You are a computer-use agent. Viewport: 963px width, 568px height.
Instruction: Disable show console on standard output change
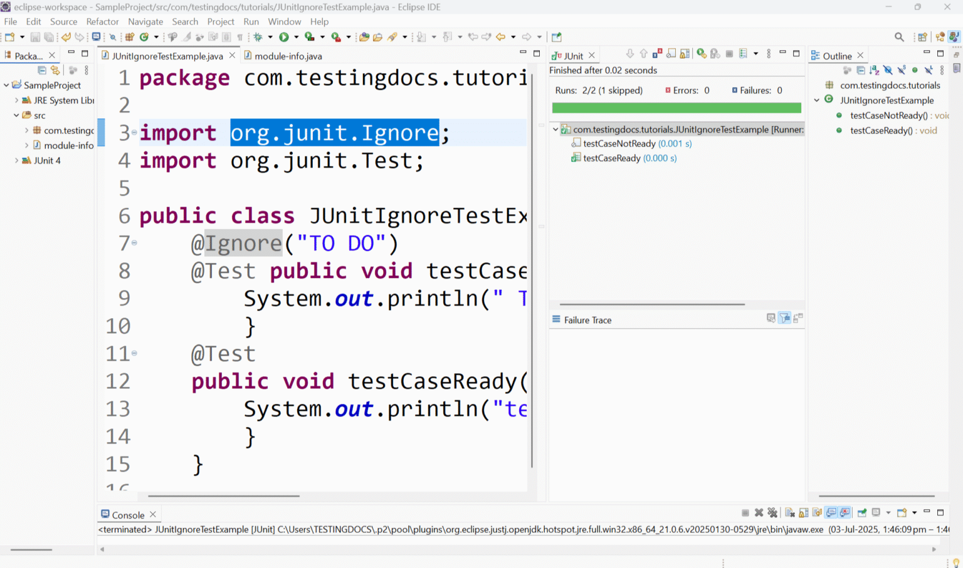[x=831, y=512]
